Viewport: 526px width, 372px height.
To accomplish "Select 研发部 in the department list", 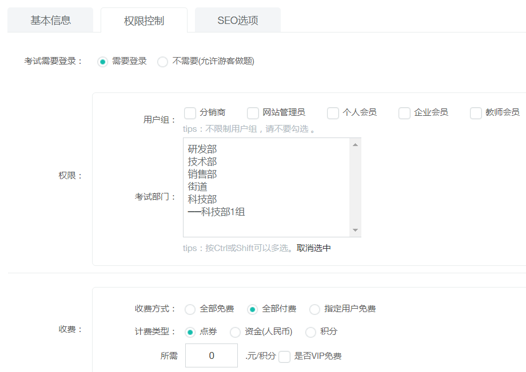I will pyautogui.click(x=202, y=149).
